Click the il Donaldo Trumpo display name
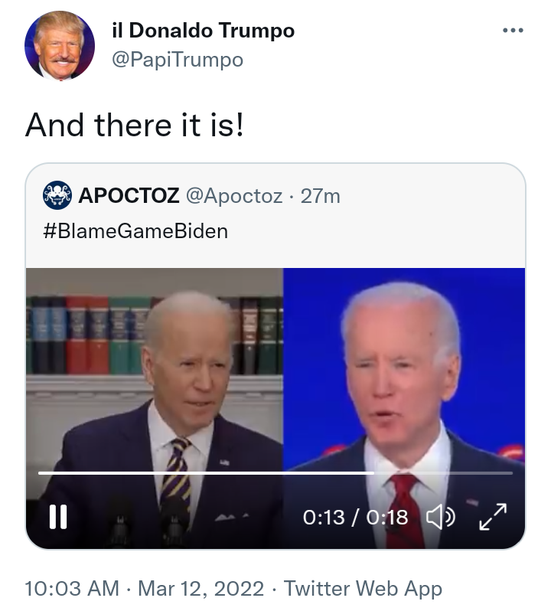 pyautogui.click(x=203, y=31)
